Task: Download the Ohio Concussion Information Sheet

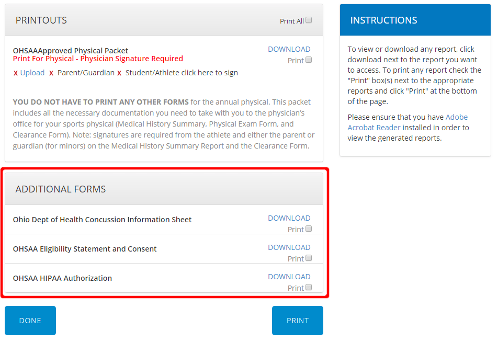Action: pyautogui.click(x=289, y=218)
